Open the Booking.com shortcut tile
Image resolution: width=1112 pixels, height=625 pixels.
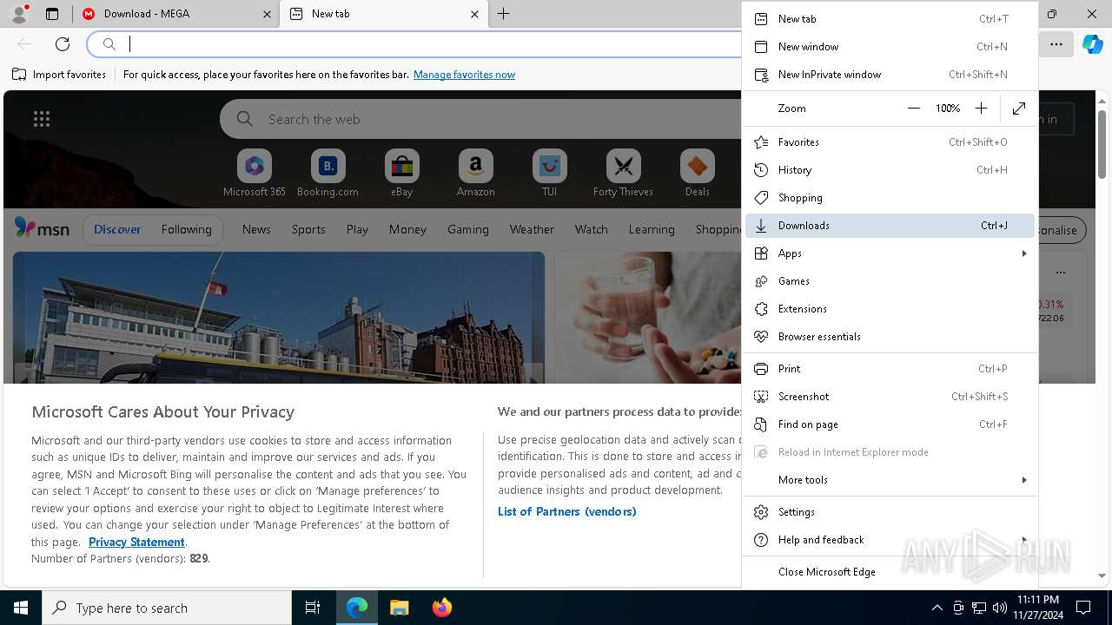328,174
